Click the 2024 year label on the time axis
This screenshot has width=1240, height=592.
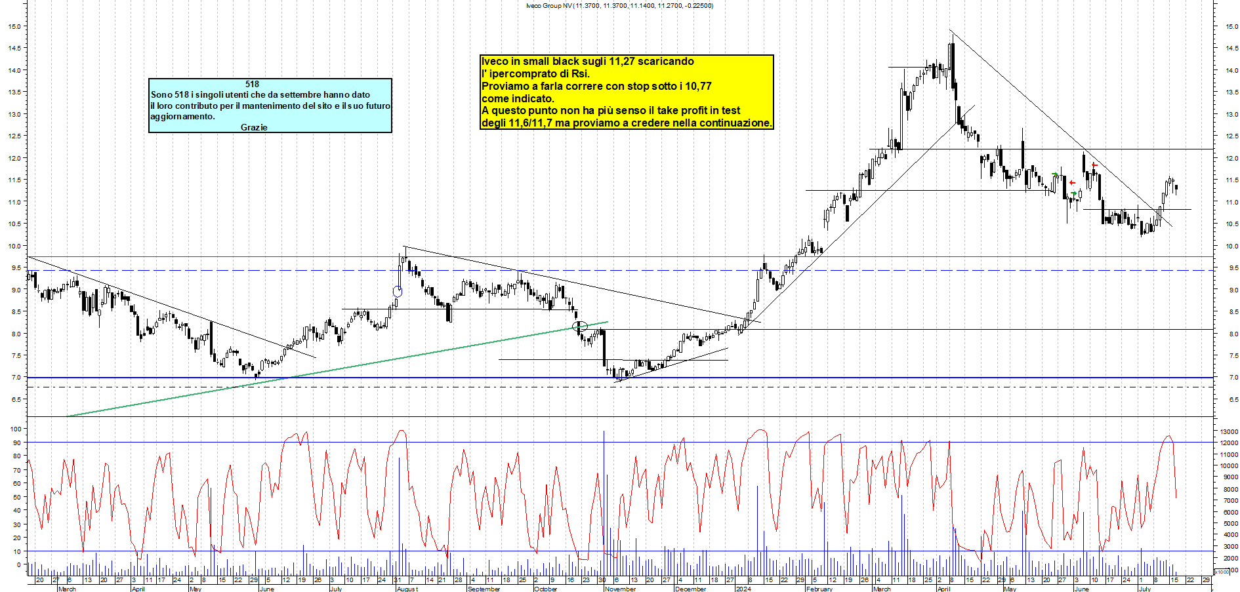pyautogui.click(x=743, y=589)
